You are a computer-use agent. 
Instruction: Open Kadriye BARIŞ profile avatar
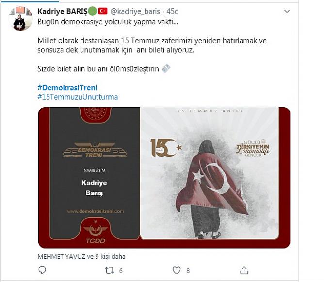point(20,19)
